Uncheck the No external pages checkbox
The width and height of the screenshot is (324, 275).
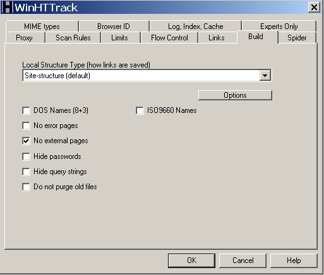click(x=26, y=141)
